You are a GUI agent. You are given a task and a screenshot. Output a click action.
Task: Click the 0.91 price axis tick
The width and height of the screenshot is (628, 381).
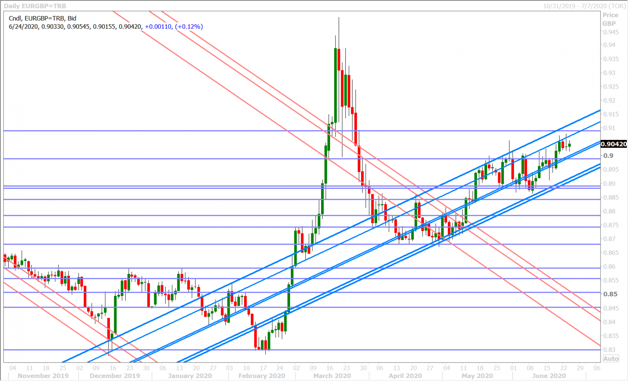click(x=609, y=128)
